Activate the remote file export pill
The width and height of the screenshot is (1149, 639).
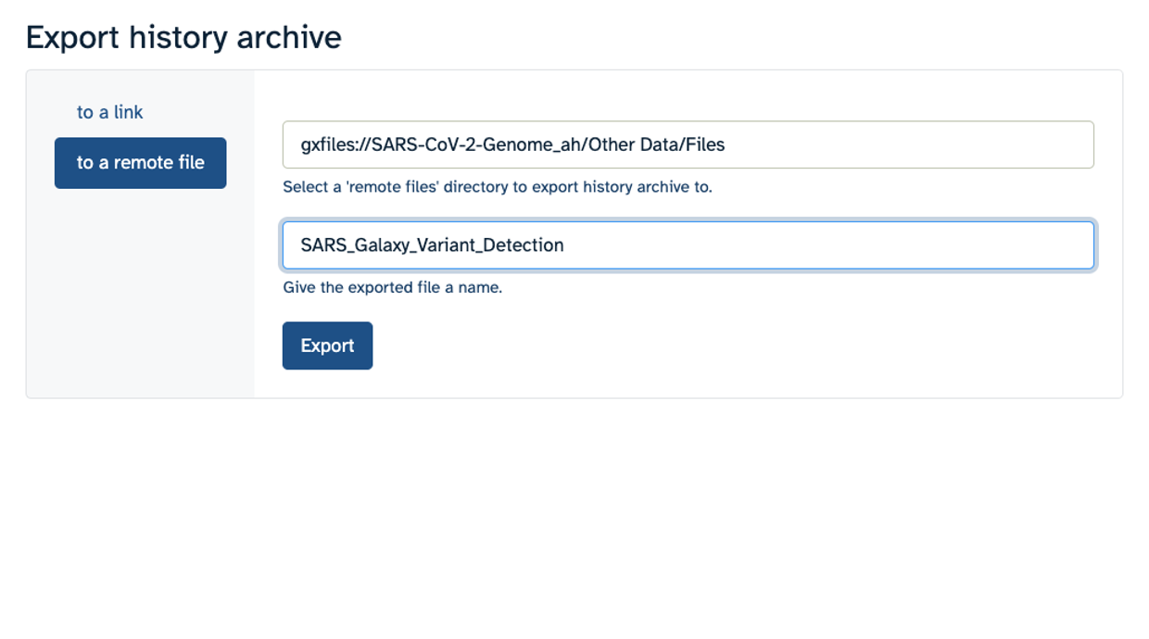coord(140,163)
